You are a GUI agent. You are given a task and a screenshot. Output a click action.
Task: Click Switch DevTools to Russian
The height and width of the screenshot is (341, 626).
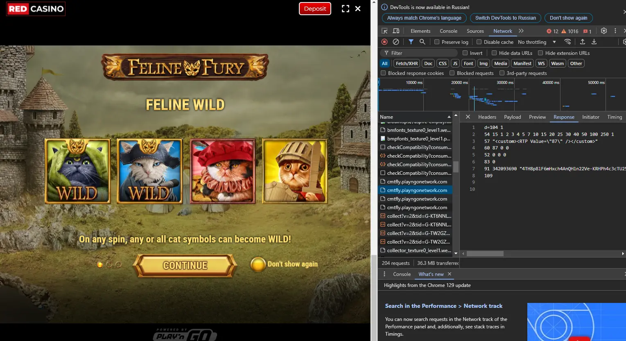pyautogui.click(x=506, y=18)
